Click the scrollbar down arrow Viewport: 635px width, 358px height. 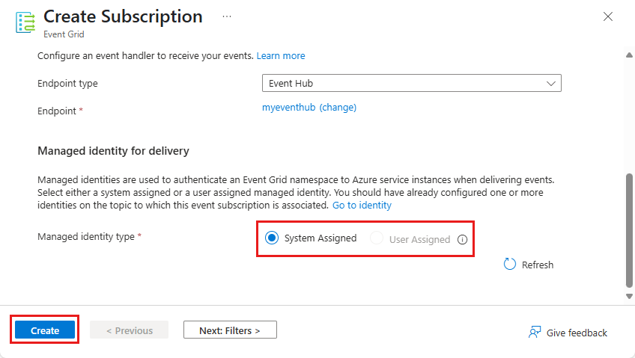click(629, 297)
